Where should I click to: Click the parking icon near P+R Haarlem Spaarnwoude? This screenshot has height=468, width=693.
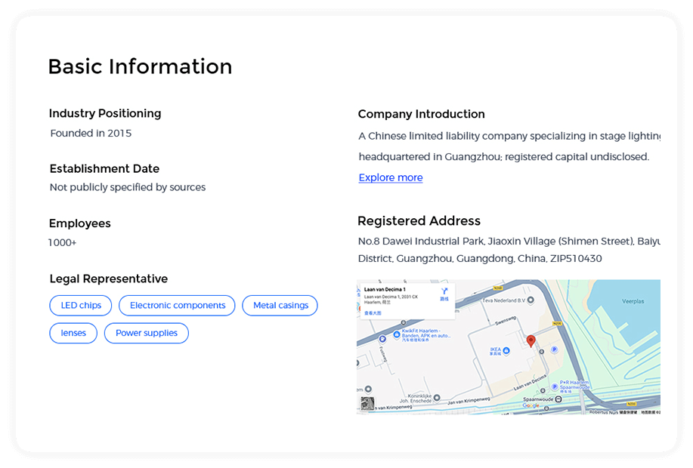[x=554, y=385]
